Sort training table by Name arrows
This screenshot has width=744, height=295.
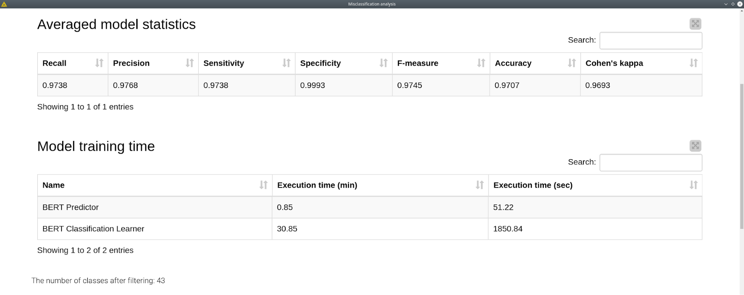(264, 185)
